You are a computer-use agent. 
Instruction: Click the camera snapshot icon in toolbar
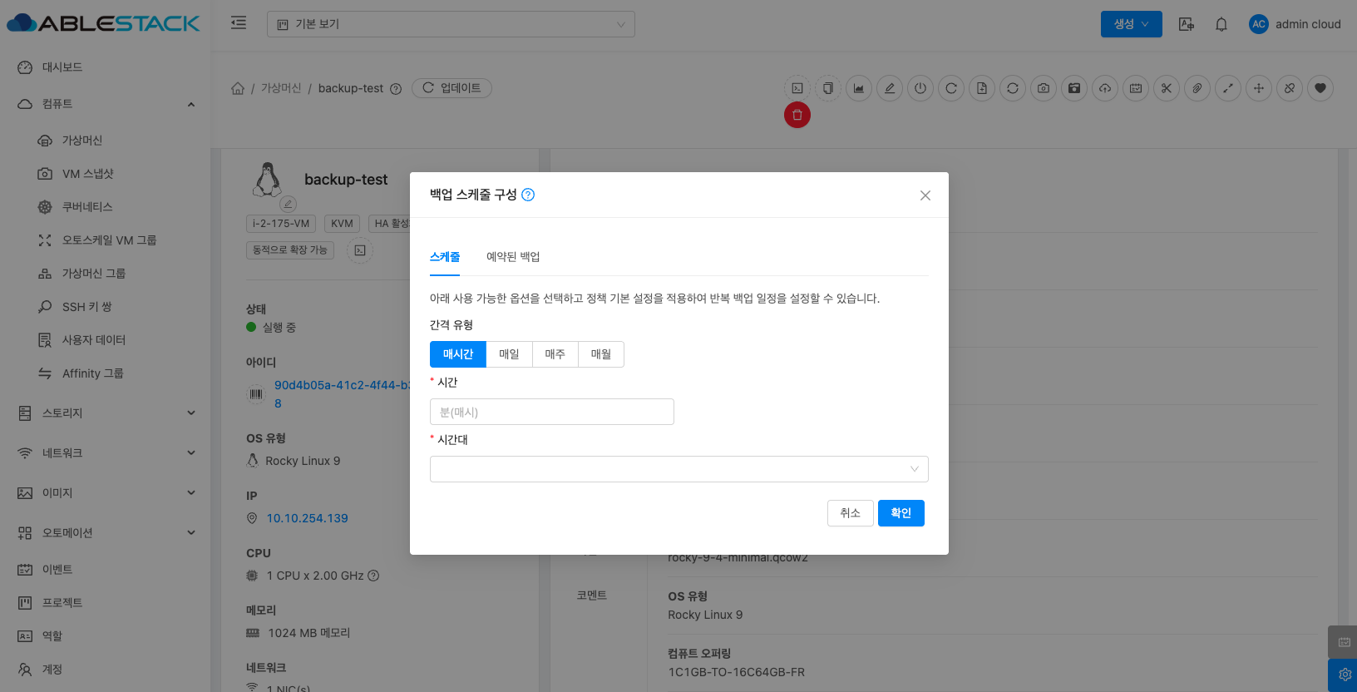1044,88
